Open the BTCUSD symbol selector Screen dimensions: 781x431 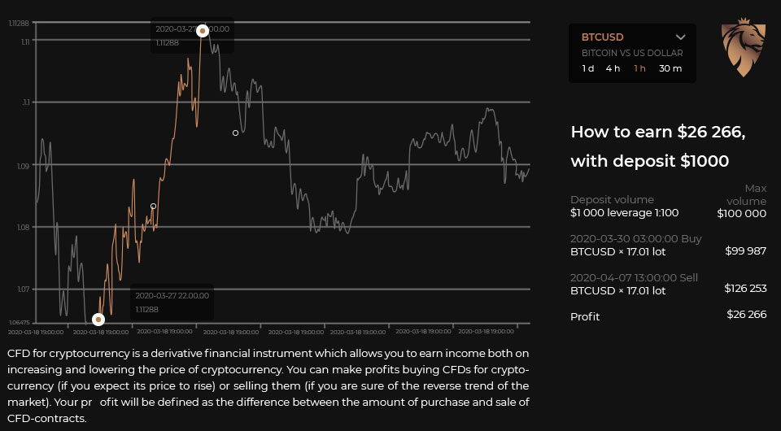(x=603, y=37)
